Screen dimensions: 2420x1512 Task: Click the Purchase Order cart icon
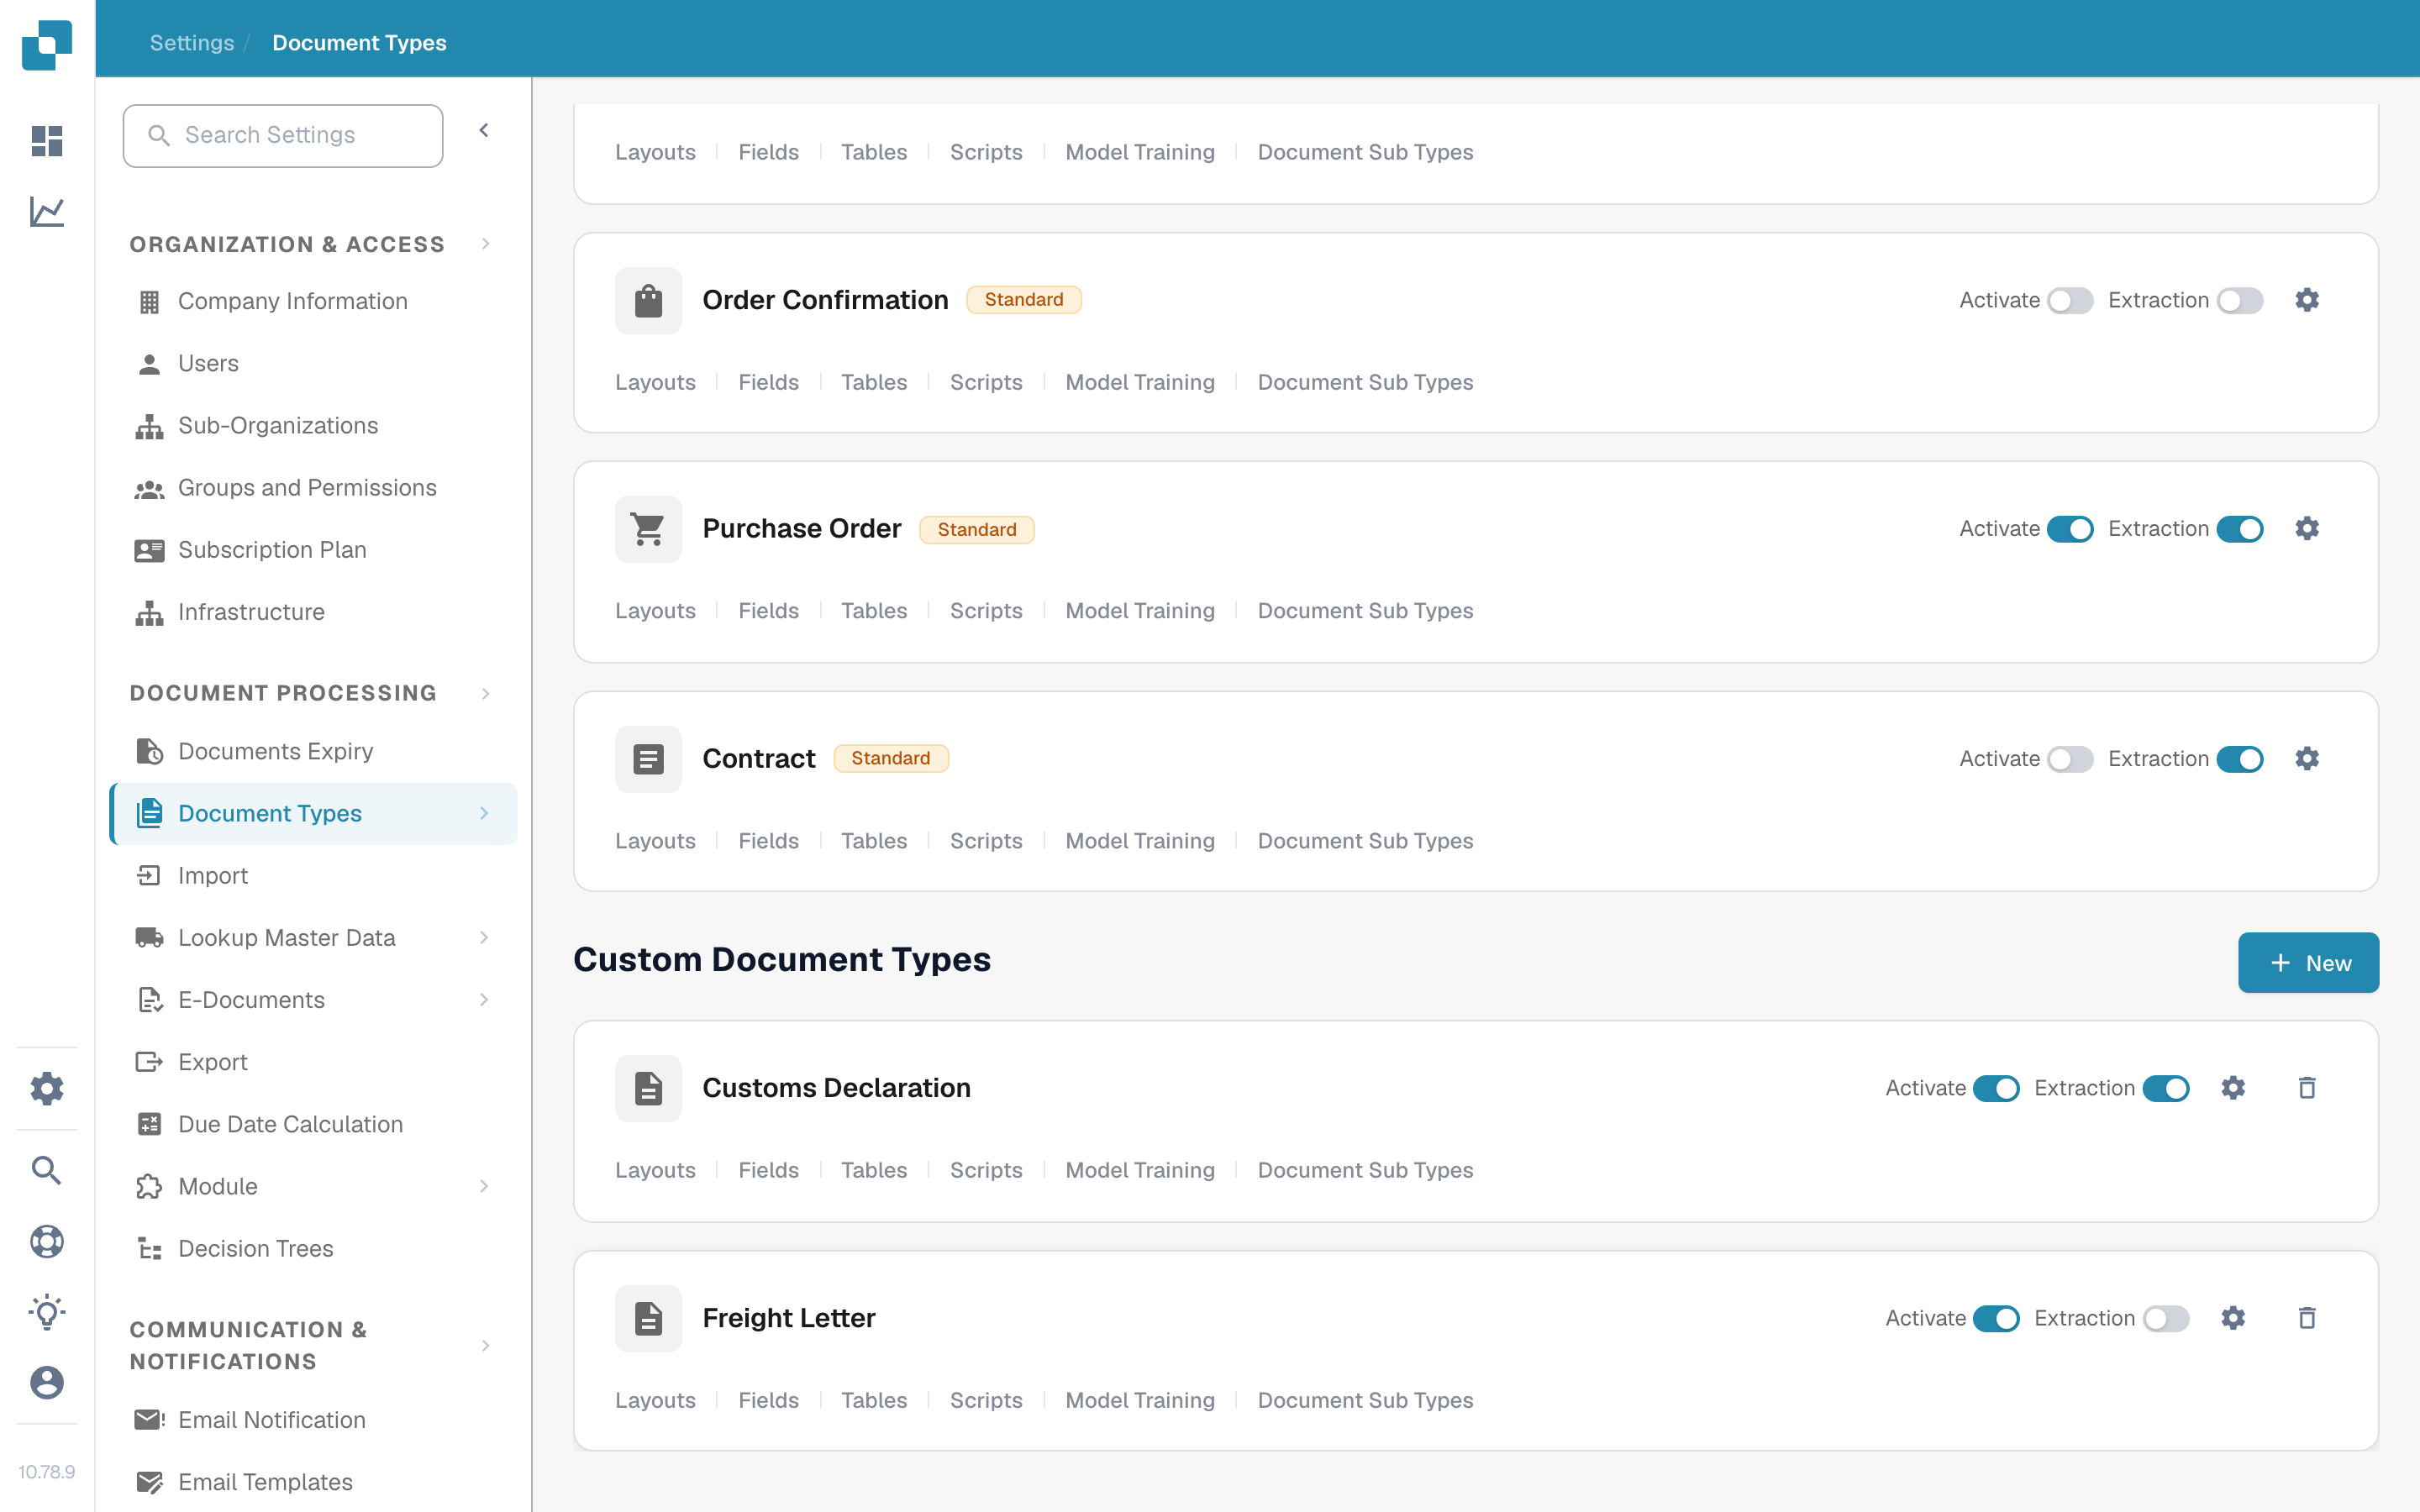tap(648, 529)
